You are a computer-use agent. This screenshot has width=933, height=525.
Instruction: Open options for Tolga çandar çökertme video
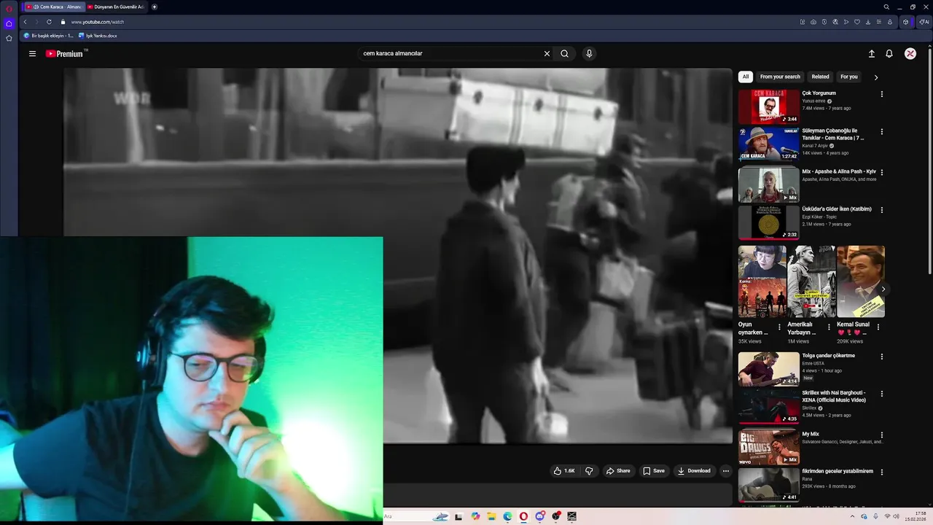[881, 357]
